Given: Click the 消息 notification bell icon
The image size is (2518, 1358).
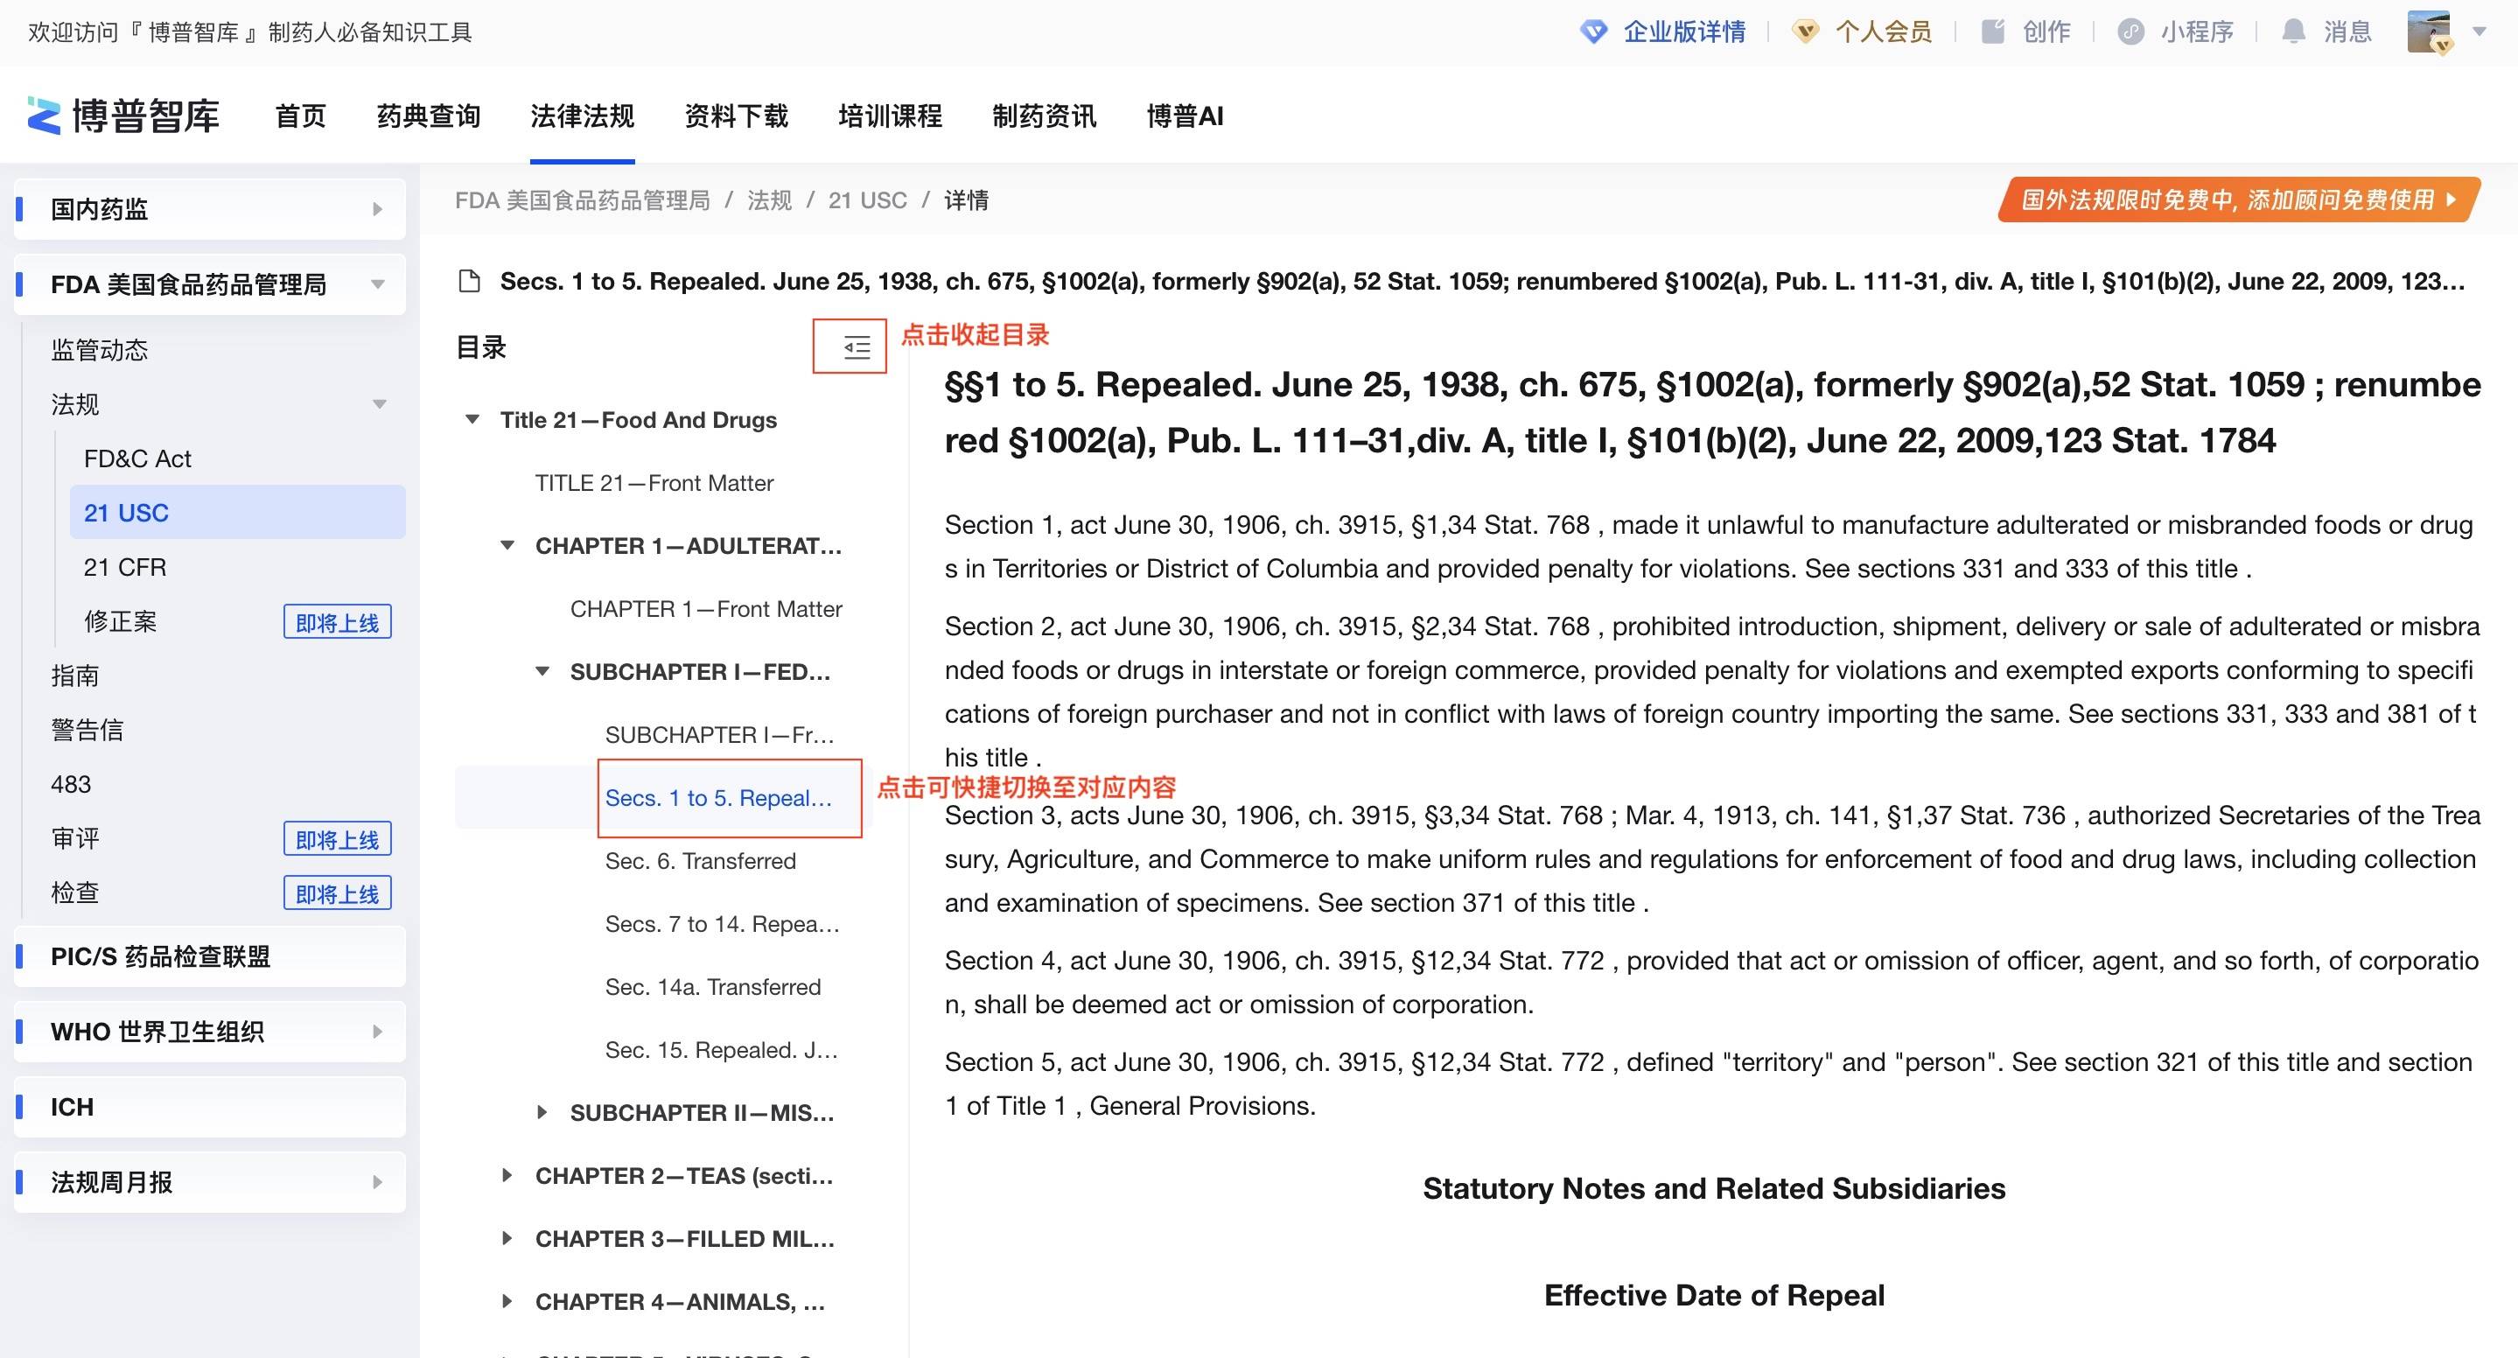Looking at the screenshot, I should click(x=2293, y=31).
